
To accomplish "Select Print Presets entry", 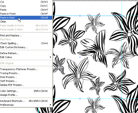I will pyautogui.click(x=26, y=77).
